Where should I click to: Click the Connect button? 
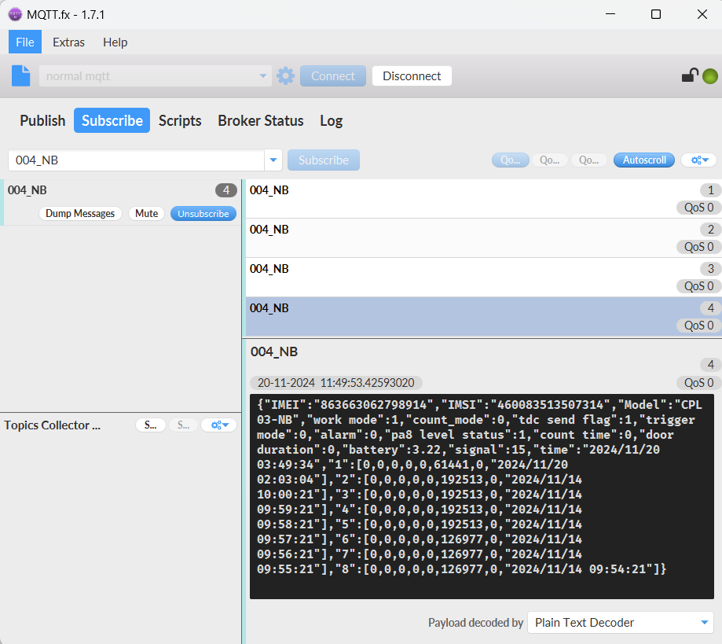click(333, 75)
